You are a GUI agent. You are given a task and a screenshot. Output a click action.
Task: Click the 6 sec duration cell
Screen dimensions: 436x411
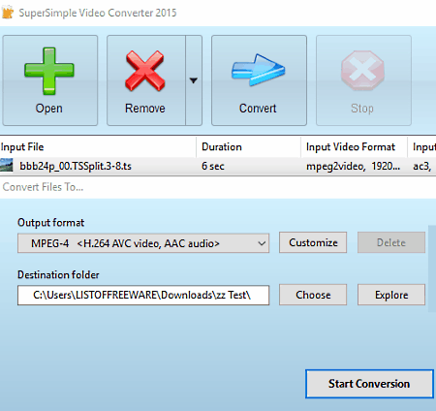click(x=213, y=166)
